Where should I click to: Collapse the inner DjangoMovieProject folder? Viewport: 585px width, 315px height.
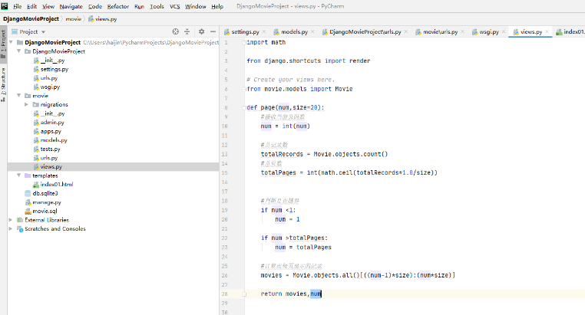point(18,51)
